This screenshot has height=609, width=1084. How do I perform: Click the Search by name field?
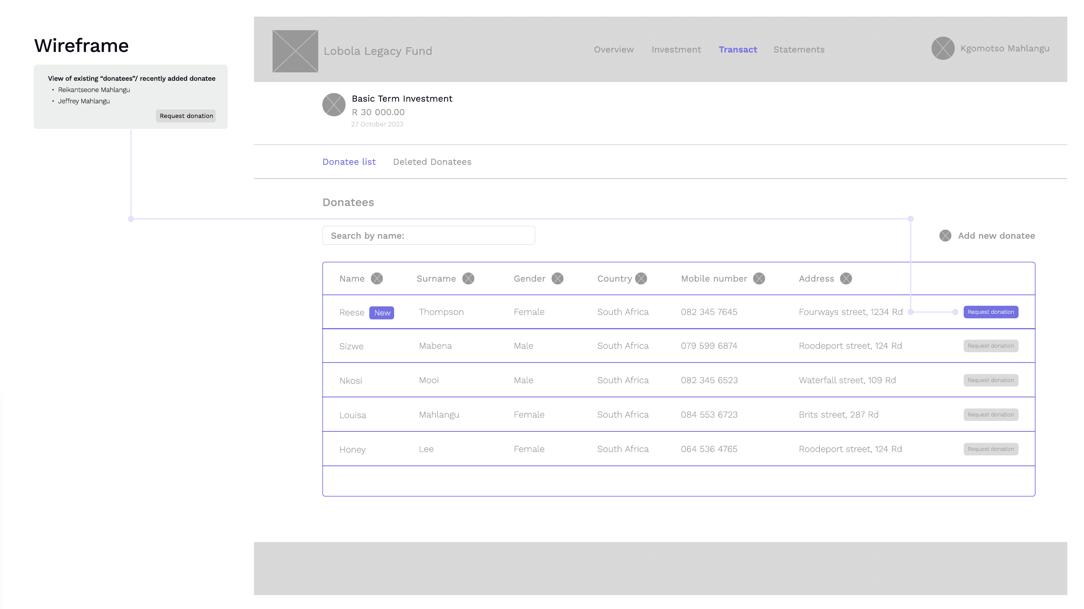pos(429,236)
